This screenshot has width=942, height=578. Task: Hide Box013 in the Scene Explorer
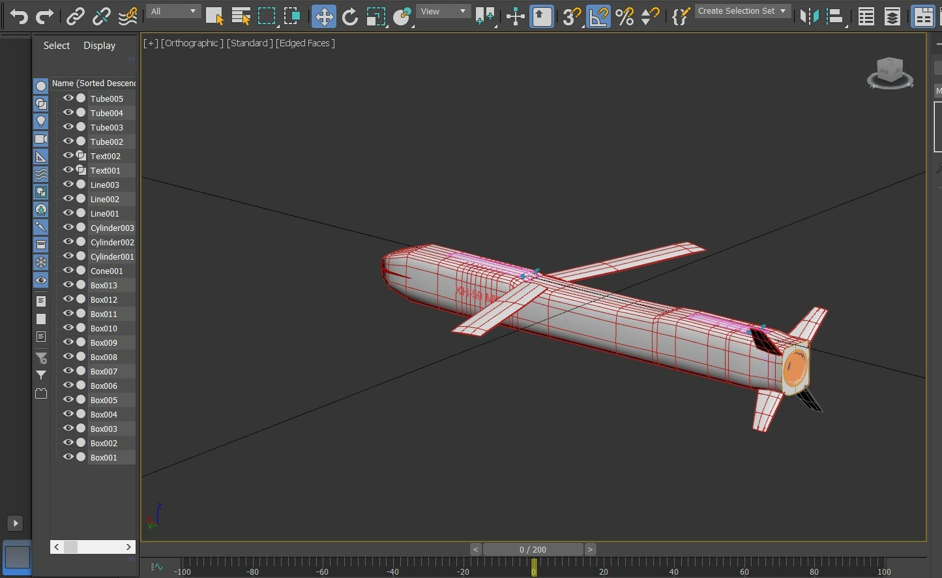point(68,284)
